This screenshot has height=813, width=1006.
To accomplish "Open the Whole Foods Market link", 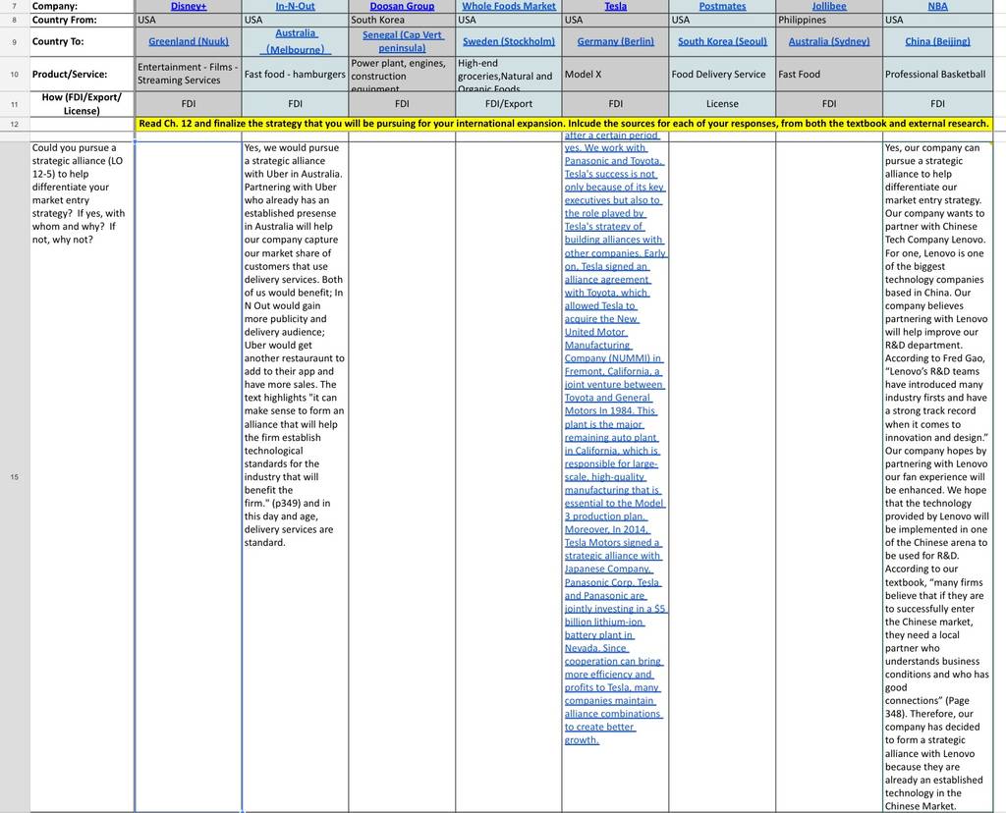I will [509, 6].
